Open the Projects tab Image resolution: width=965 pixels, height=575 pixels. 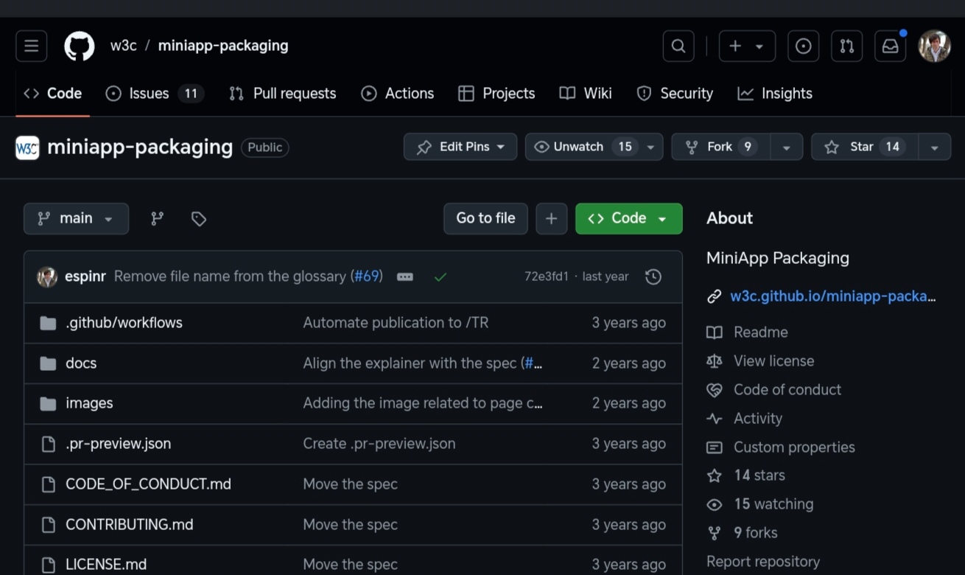pos(496,94)
